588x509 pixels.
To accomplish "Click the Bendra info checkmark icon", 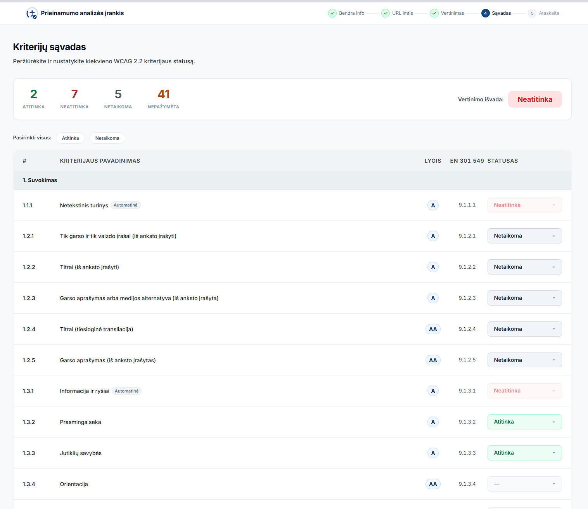I will pos(332,13).
